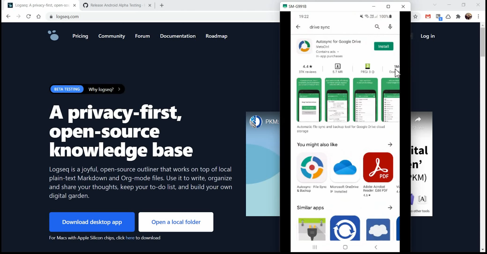The height and width of the screenshot is (254, 487).
Task: Go back in Chrome browser
Action: click(x=8, y=16)
